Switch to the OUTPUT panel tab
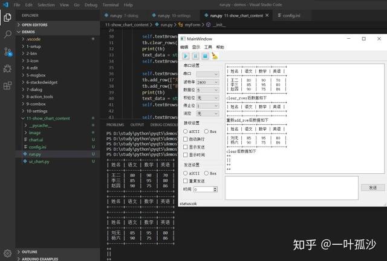The image size is (387, 261). pos(137,125)
